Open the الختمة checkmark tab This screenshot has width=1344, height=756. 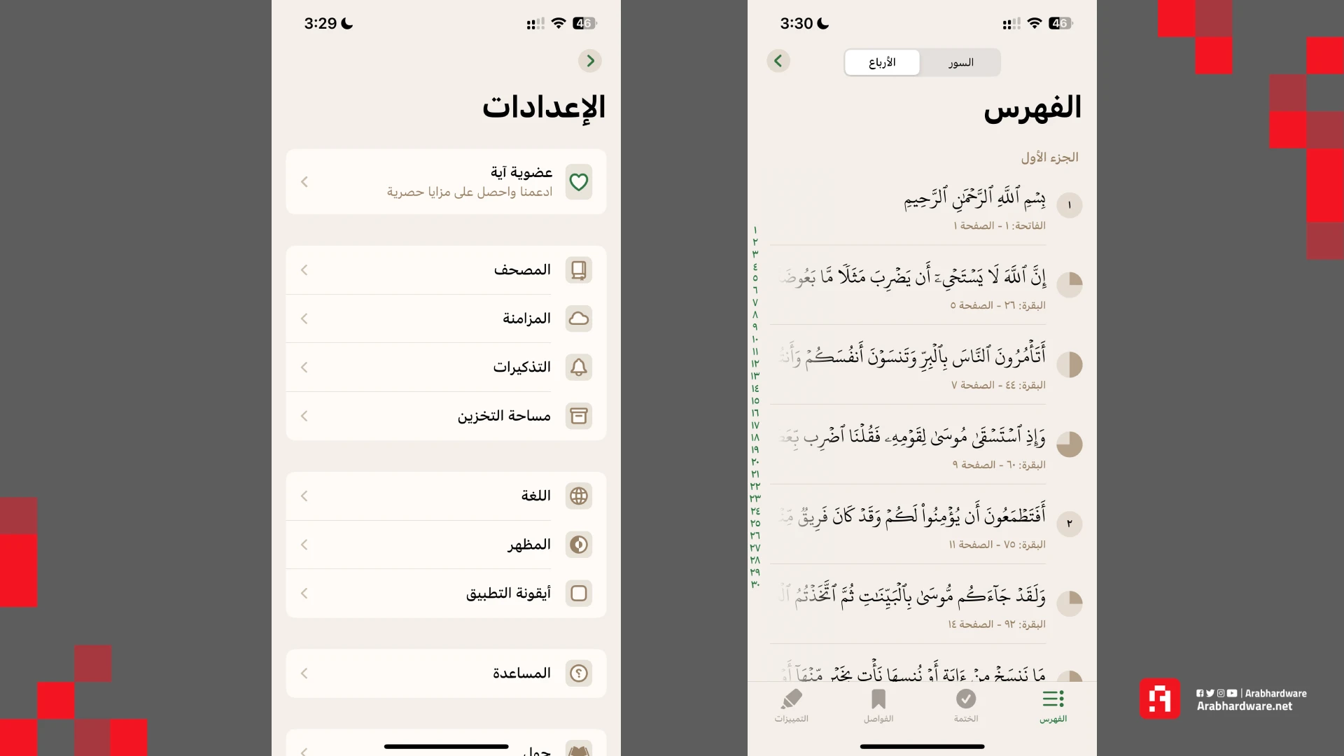[966, 706]
